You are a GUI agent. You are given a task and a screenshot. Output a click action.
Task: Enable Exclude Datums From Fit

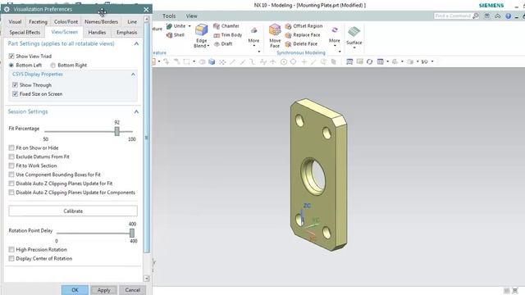click(11, 157)
